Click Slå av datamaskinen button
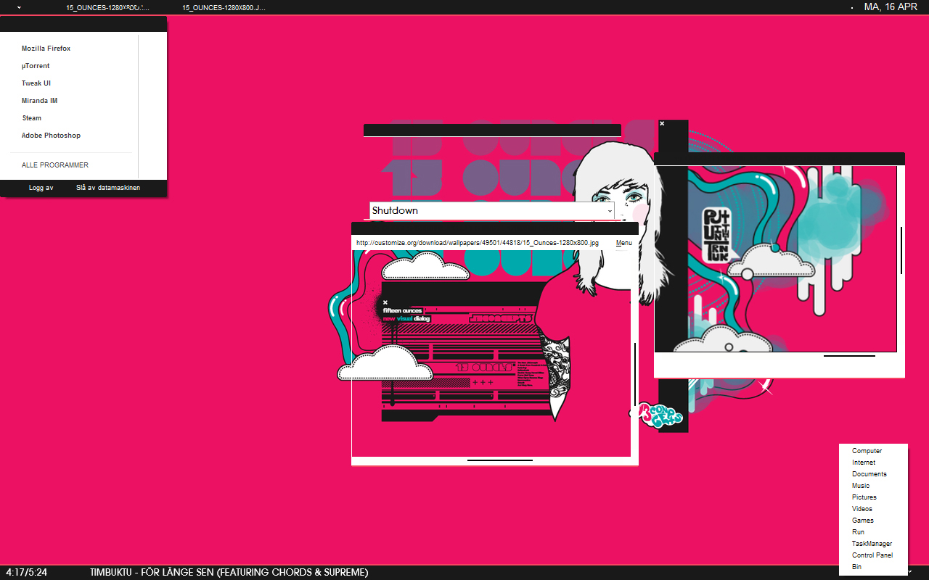The image size is (929, 580). pos(108,188)
